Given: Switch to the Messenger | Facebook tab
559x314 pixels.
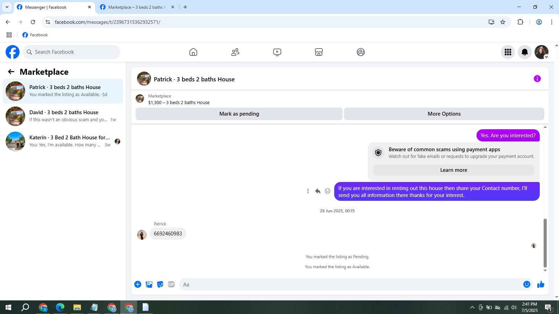Looking at the screenshot, I should [x=55, y=7].
